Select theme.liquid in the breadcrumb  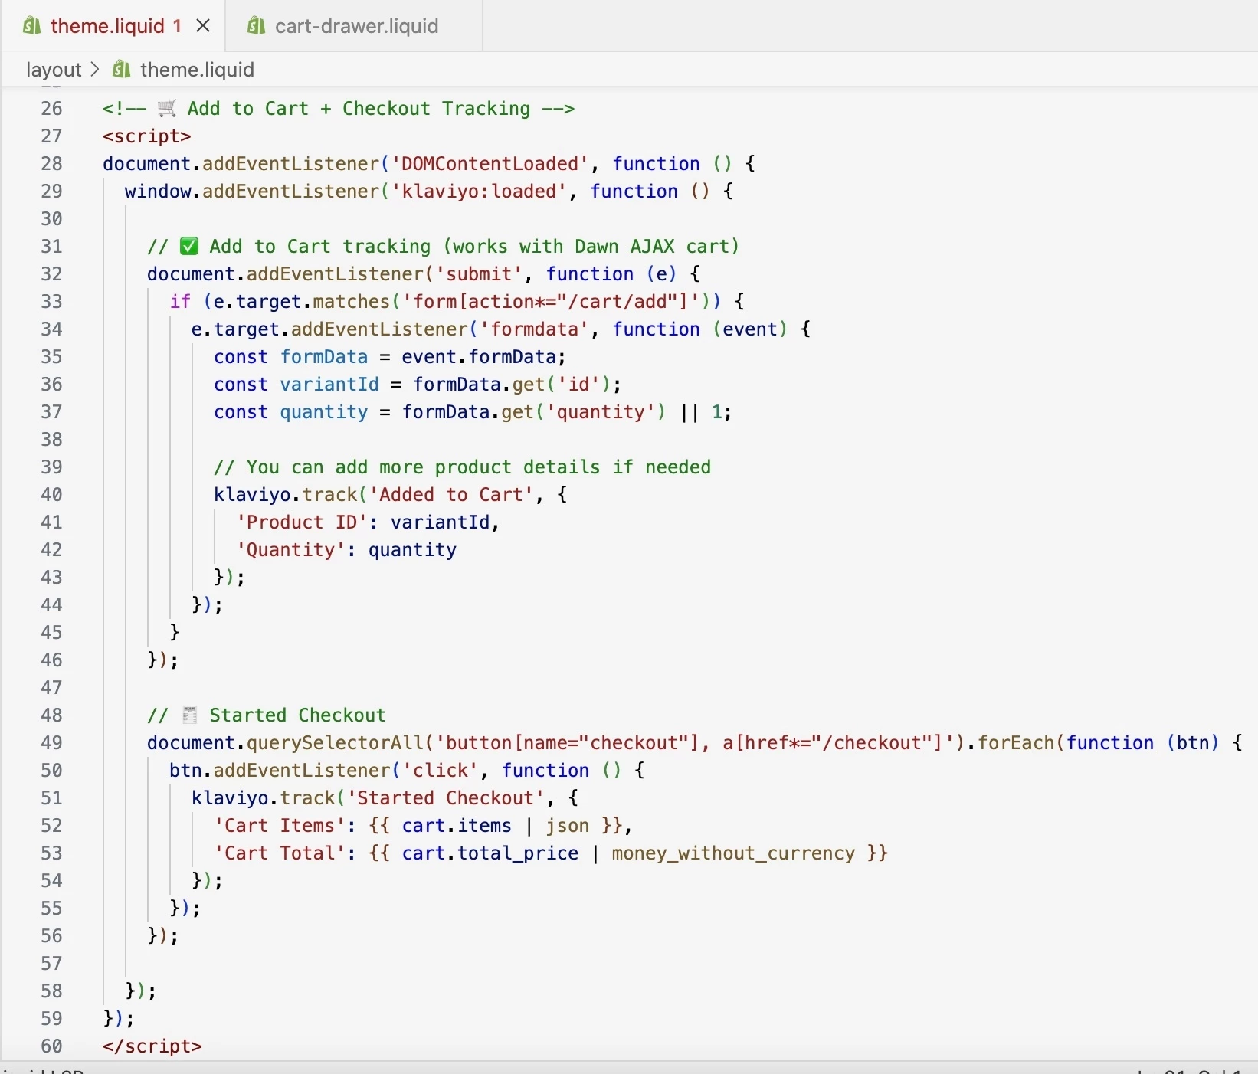[197, 70]
